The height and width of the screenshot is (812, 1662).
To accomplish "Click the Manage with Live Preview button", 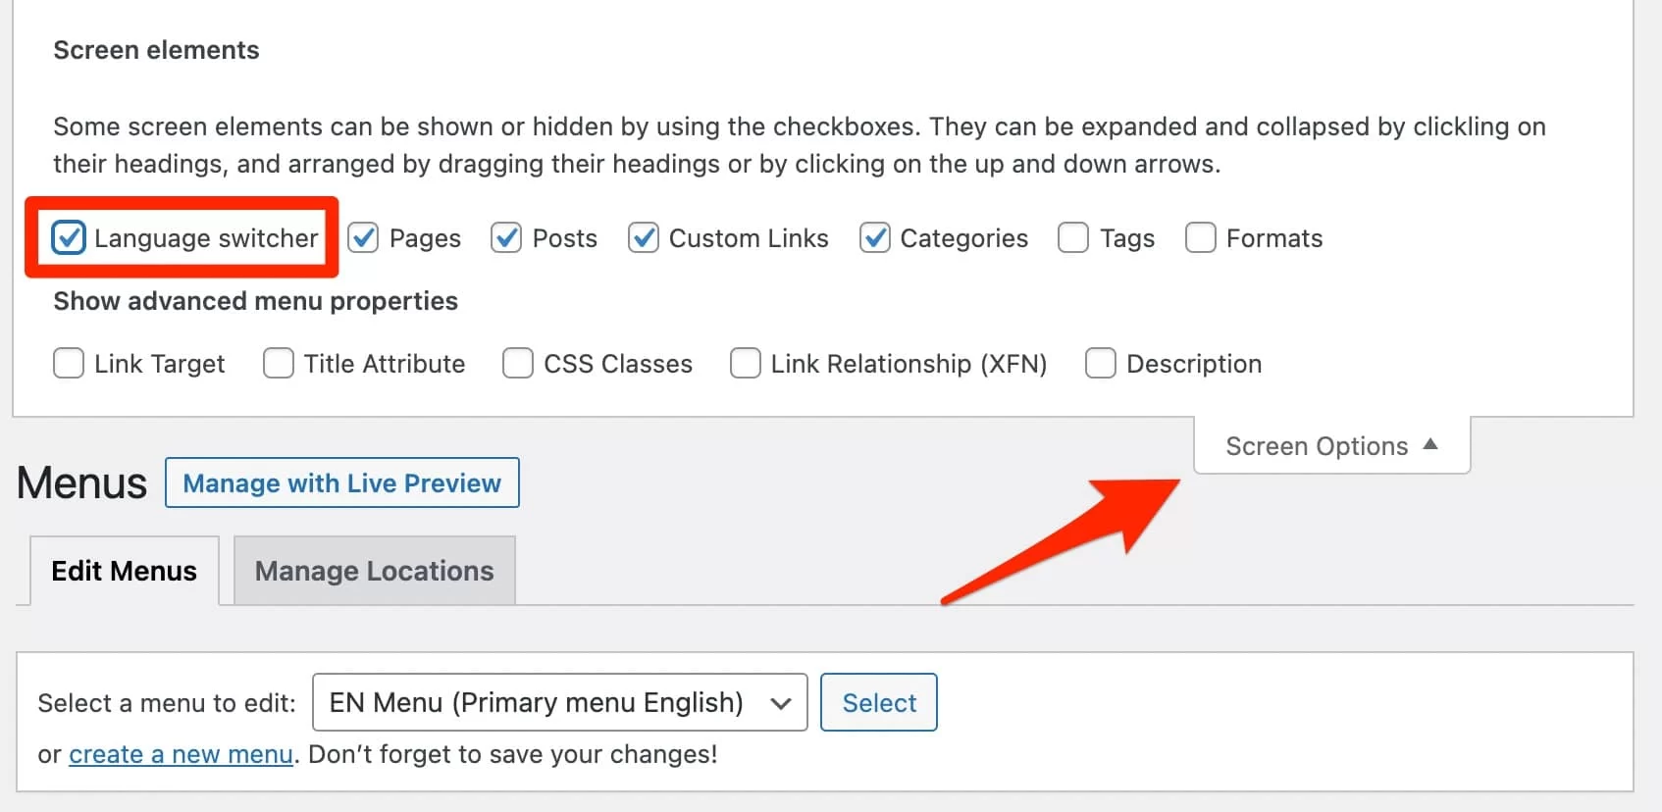I will [341, 482].
